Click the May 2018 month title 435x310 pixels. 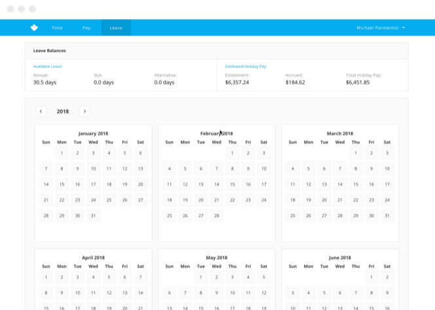pos(217,258)
